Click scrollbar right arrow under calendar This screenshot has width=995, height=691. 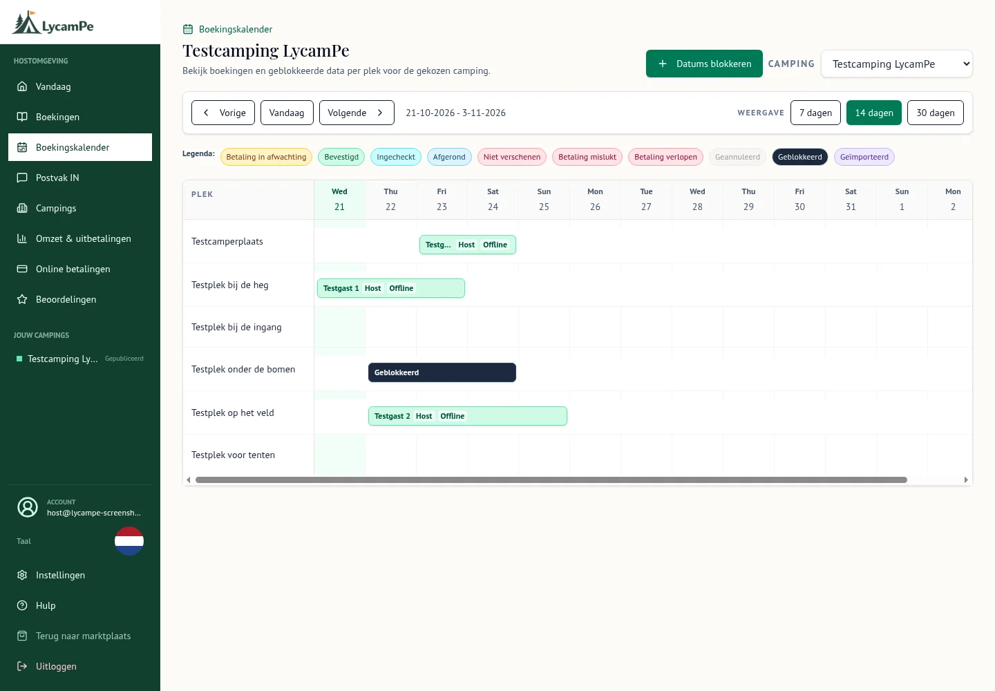tap(966, 480)
